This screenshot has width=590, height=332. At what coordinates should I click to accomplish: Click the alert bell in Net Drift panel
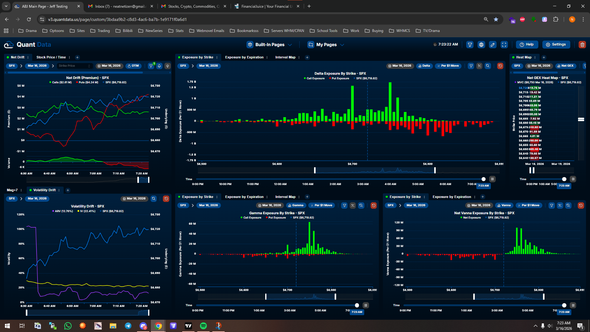[x=159, y=66]
